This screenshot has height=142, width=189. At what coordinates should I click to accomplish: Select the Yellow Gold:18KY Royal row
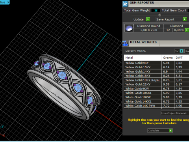pyautogui.click(x=156, y=80)
